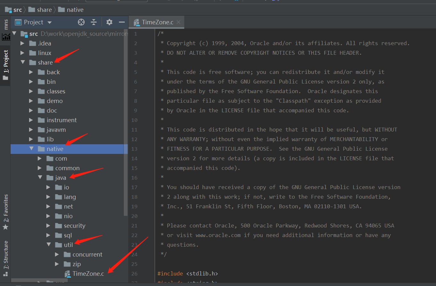Click the chart icon on left sidebar
This screenshot has width=436, height=286.
click(6, 37)
